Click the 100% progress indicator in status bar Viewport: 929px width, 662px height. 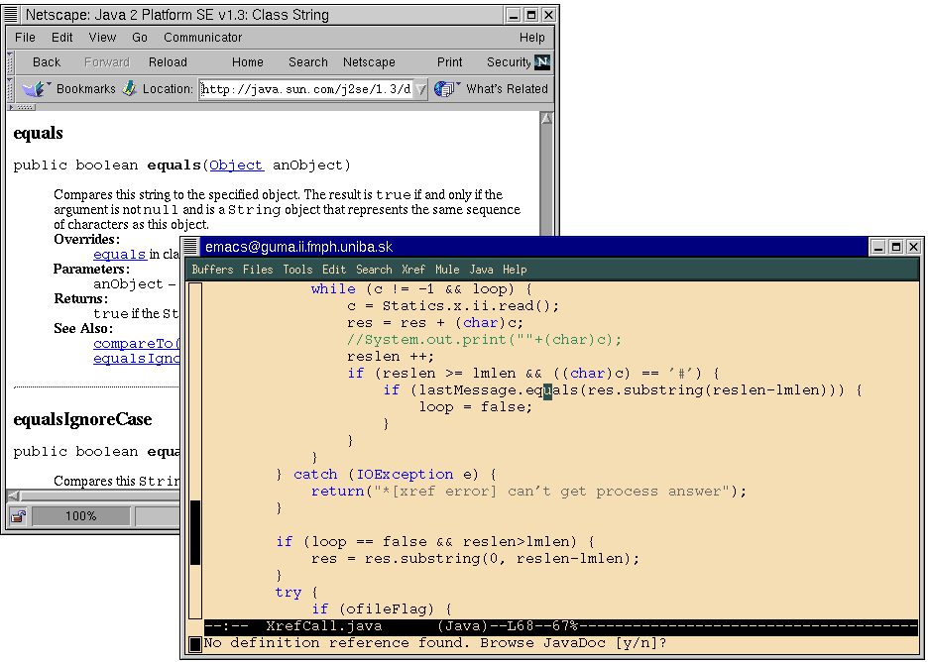pos(80,515)
